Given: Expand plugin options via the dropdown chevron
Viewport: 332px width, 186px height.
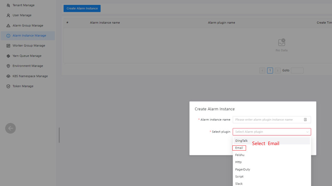Looking at the screenshot, I should click(x=307, y=131).
